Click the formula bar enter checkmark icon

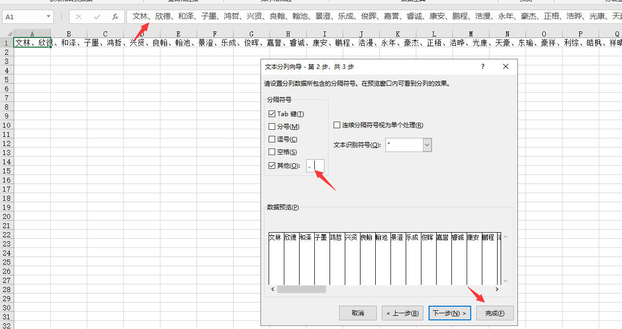click(96, 17)
